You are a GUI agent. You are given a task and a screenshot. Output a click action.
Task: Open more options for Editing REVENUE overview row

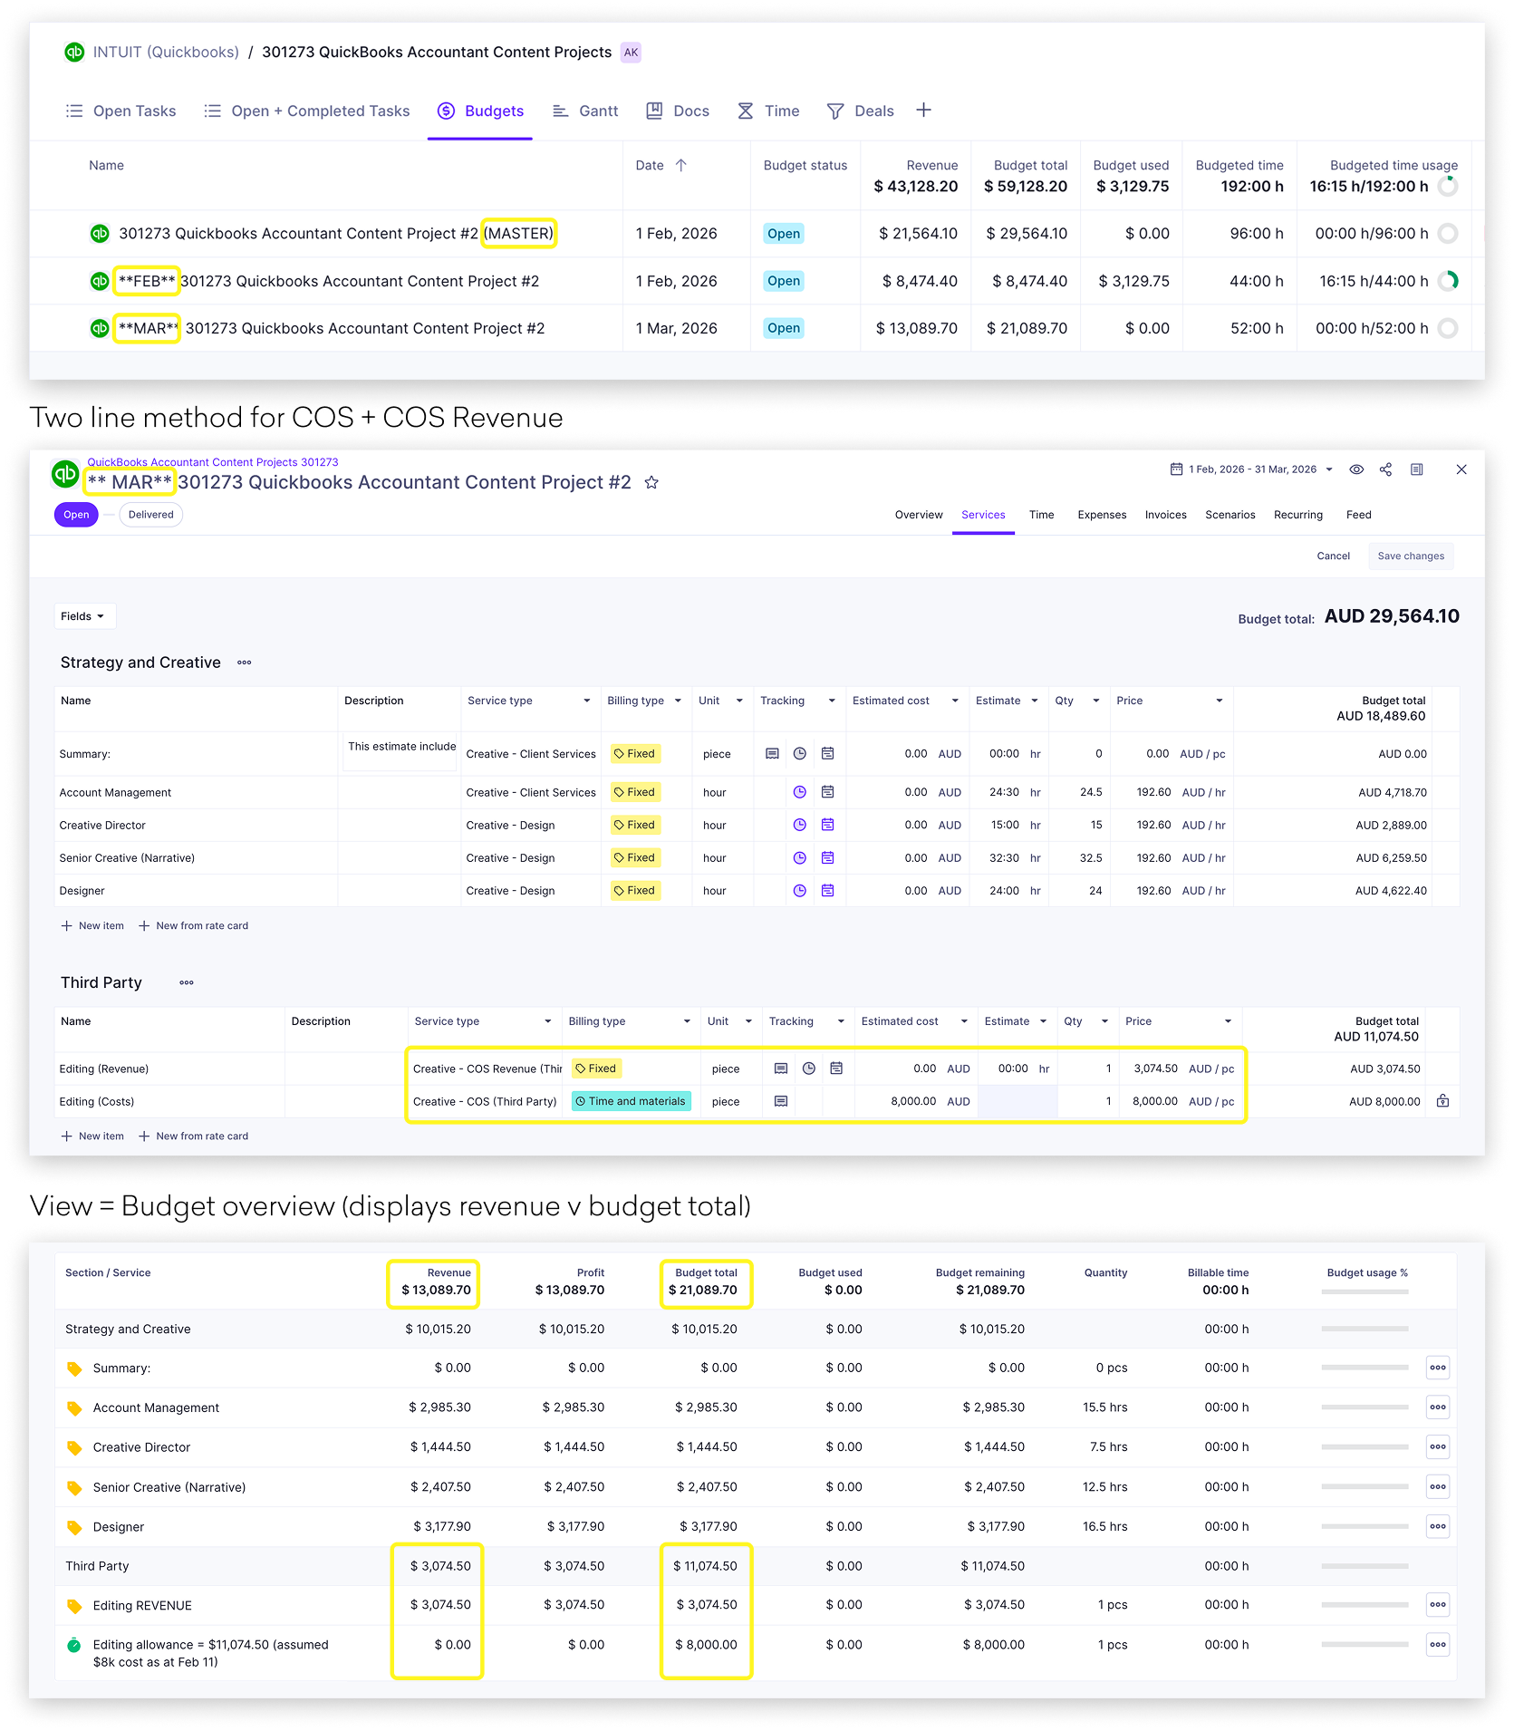1438,1605
